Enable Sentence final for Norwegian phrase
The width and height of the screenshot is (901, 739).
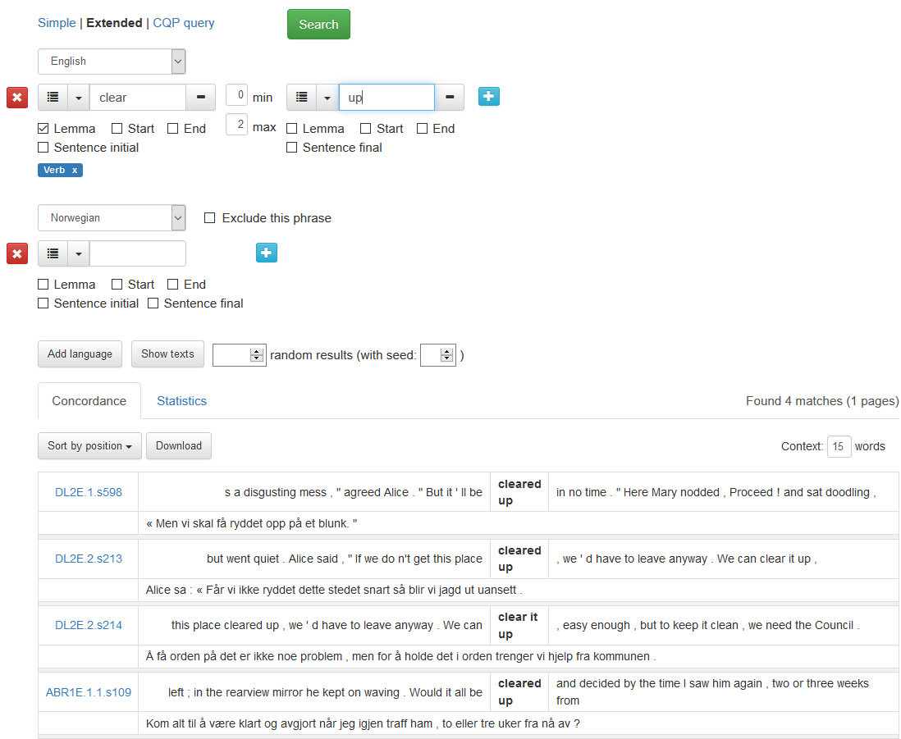[153, 303]
